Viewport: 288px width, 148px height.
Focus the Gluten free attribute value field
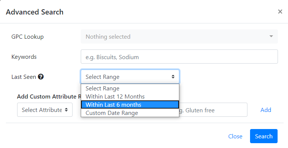point(213,110)
